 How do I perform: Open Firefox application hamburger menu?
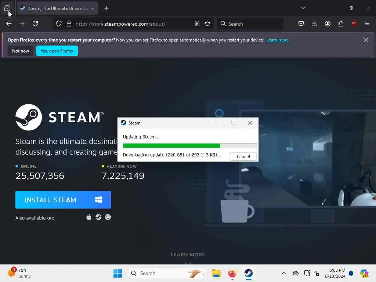pyautogui.click(x=367, y=23)
